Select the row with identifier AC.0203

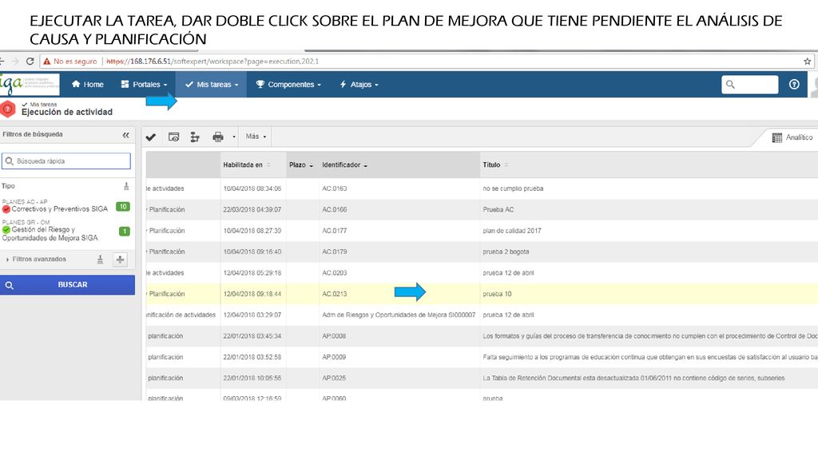coord(482,273)
